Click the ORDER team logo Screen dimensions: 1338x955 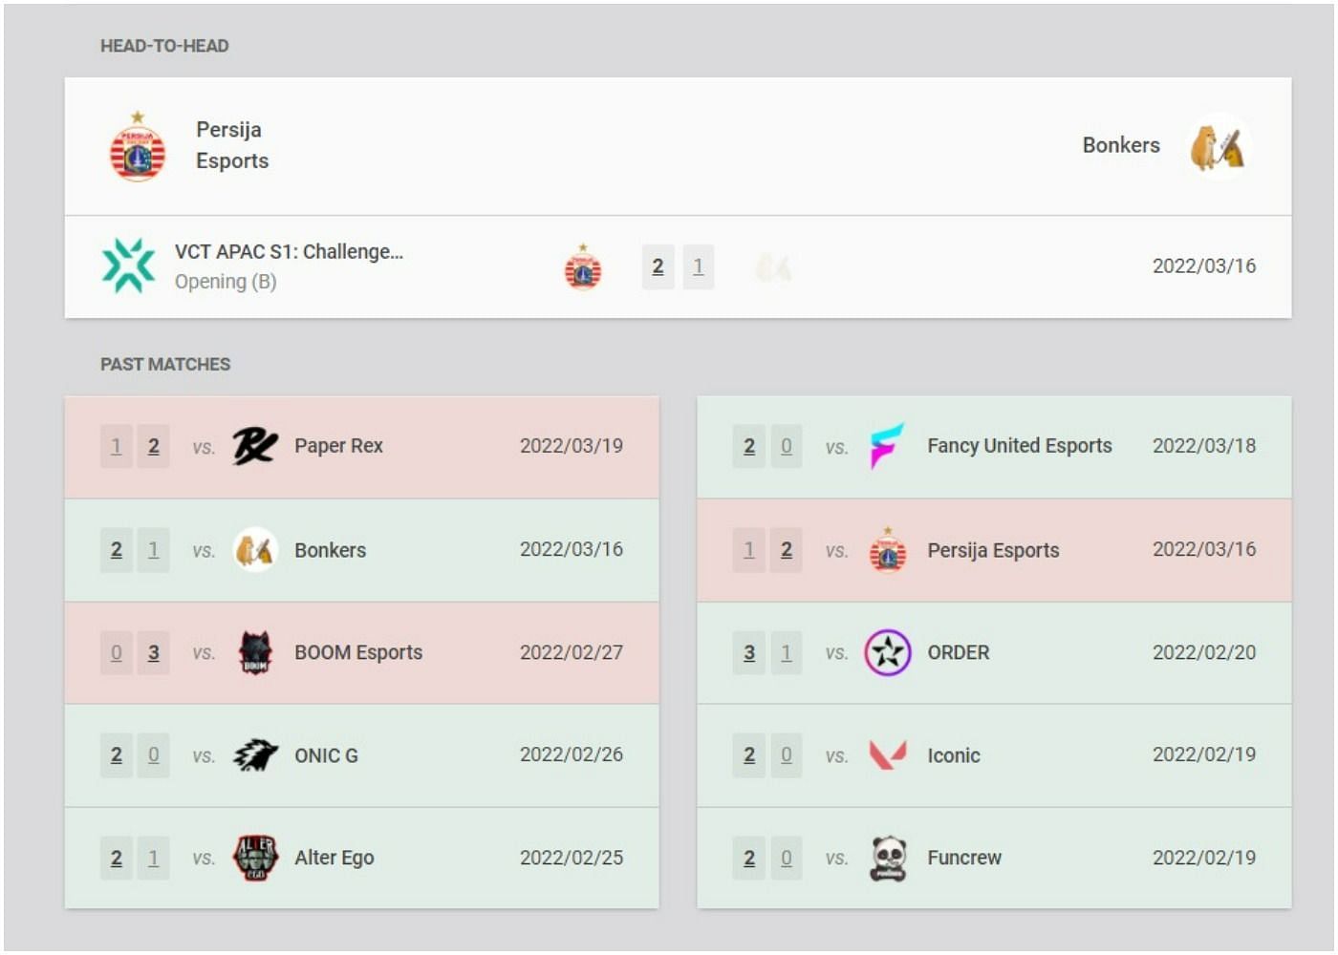[x=888, y=652]
